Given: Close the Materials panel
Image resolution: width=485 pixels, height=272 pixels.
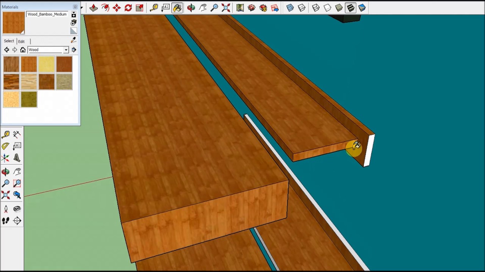Looking at the screenshot, I should click(75, 7).
